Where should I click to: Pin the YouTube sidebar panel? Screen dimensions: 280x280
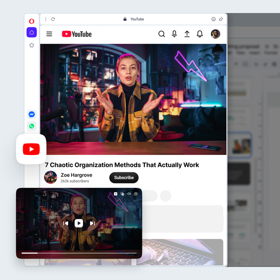(221, 19)
